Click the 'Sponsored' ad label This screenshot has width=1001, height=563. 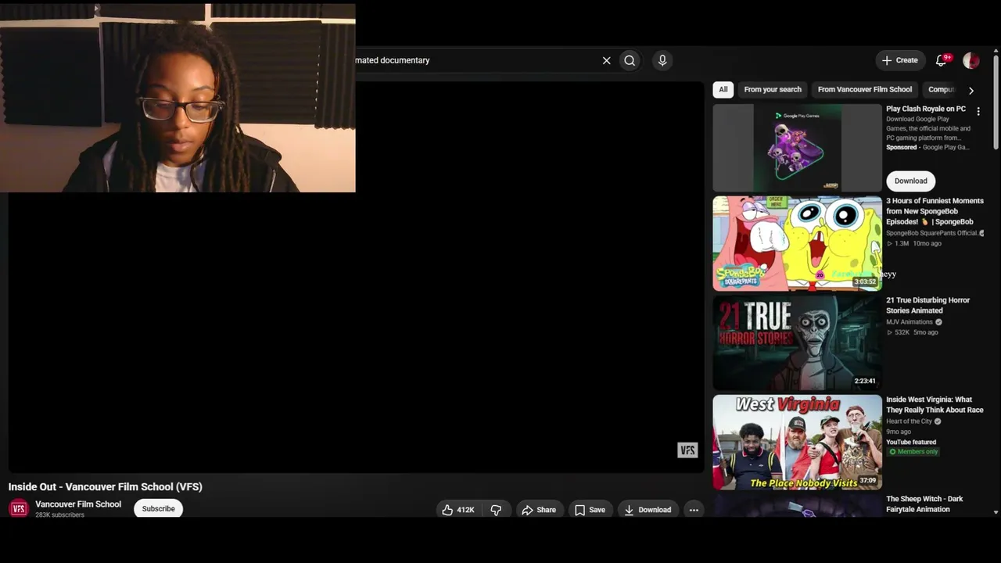901,147
